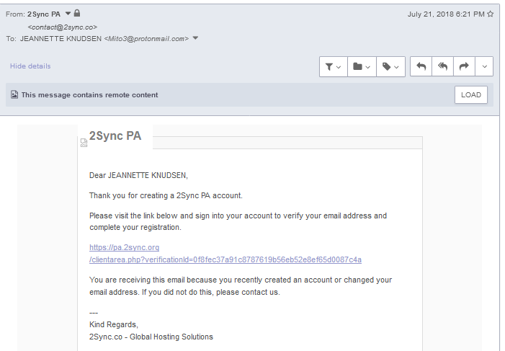Expand the more actions chevron menu
This screenshot has height=351, width=505.
484,66
